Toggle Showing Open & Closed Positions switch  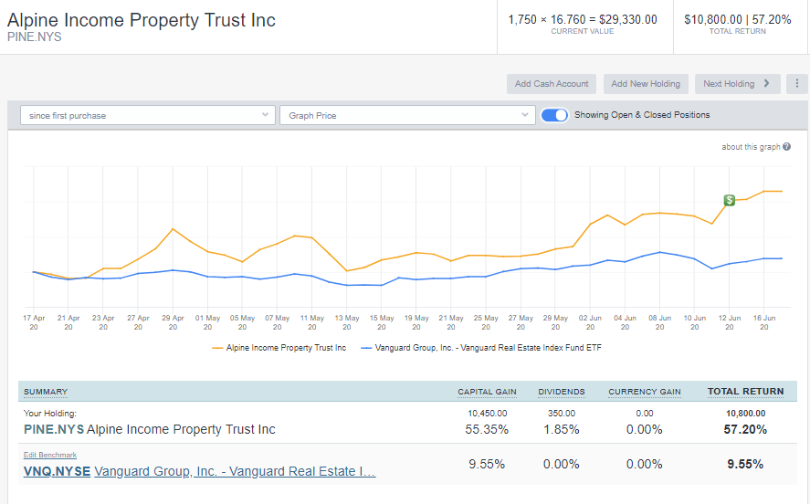click(554, 115)
